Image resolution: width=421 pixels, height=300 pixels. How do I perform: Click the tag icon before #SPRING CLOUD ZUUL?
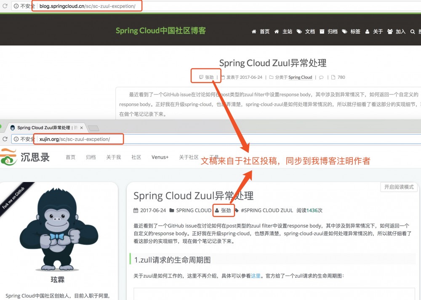tap(236, 210)
